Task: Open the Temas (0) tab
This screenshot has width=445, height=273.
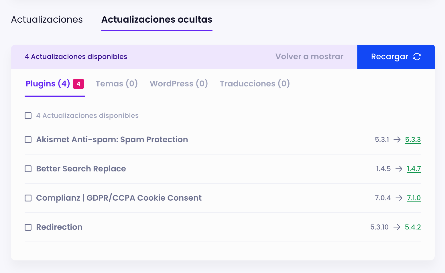Action: [117, 84]
